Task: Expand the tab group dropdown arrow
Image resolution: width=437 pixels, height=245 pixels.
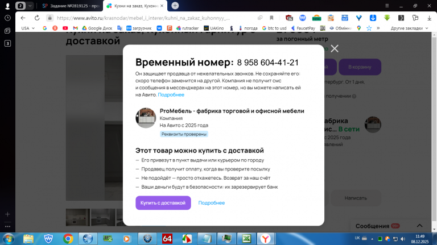Action: (x=30, y=6)
